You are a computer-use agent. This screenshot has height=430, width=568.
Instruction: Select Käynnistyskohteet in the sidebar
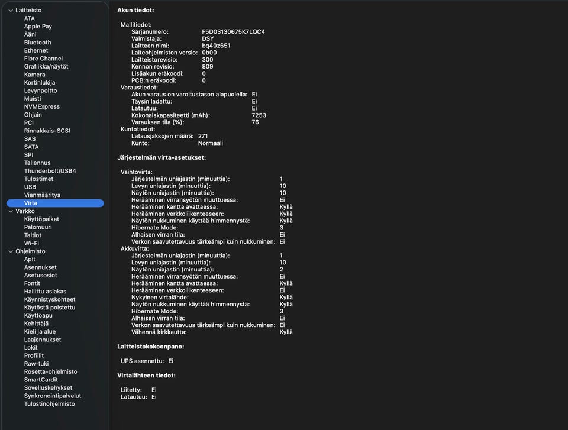50,299
